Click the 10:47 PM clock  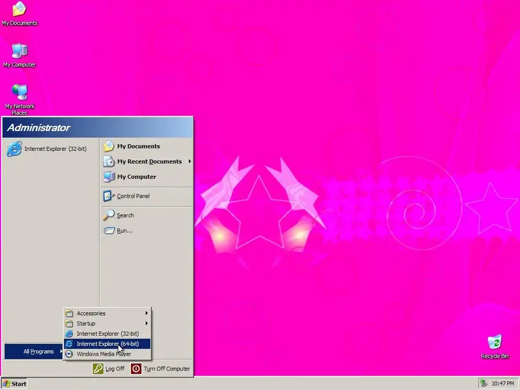pos(503,383)
